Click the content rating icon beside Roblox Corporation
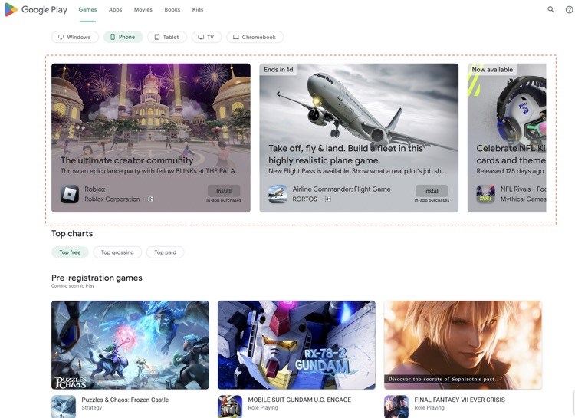Screen dimensions: 575x418 click(x=151, y=199)
